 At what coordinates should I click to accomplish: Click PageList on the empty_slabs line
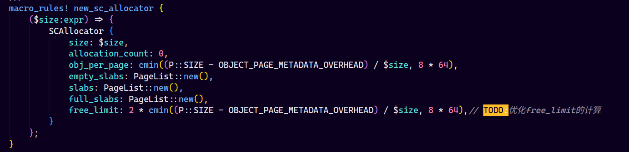153,76
